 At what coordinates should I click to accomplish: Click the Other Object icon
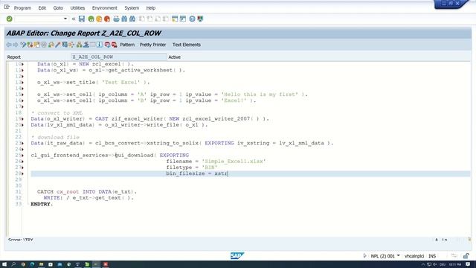[36, 45]
